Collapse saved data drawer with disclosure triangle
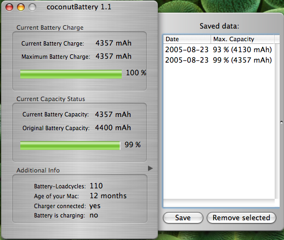 click(x=150, y=168)
